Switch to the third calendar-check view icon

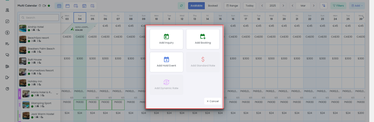76,5
